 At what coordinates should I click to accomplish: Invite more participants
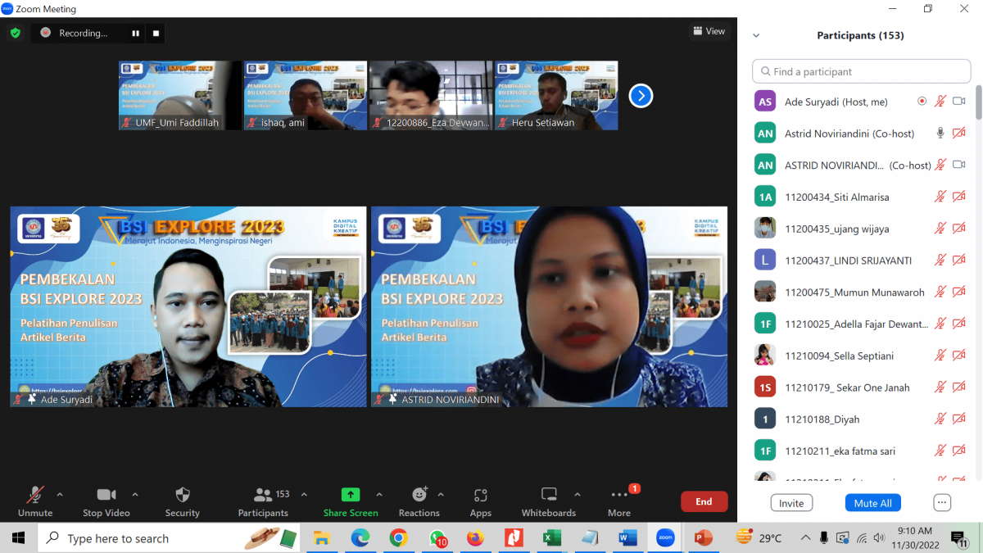[791, 503]
